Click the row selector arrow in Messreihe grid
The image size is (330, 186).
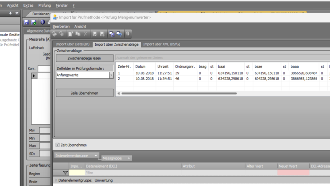point(34,76)
